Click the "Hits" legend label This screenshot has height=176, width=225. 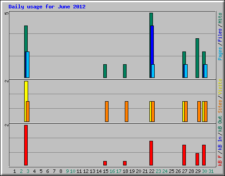coord(220,18)
